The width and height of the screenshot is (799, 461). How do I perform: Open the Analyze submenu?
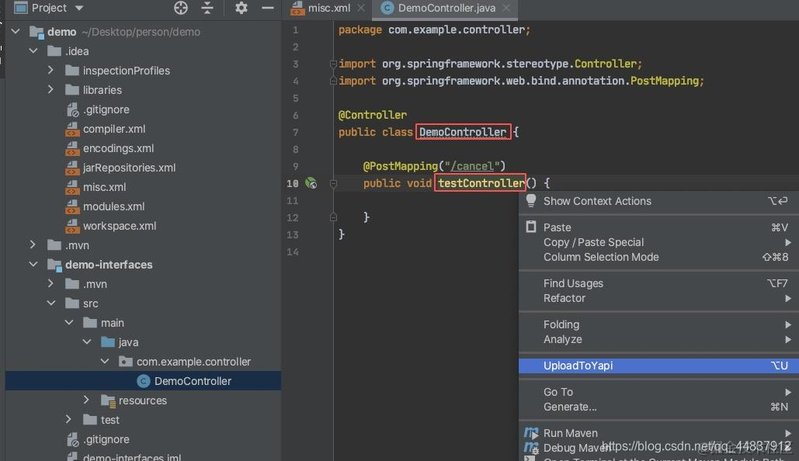point(562,339)
